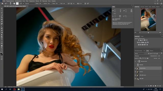Image resolution: width=163 pixels, height=91 pixels.
Task: Open Windows Start menu
Action: coord(2,89)
